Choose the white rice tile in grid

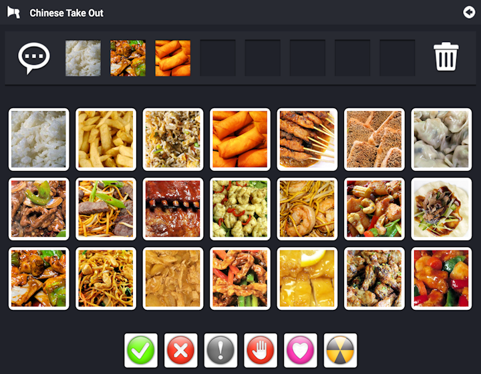pos(39,139)
